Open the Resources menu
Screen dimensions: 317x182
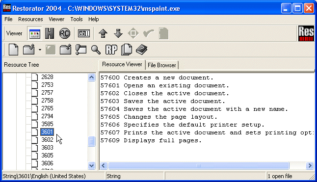pos(30,19)
